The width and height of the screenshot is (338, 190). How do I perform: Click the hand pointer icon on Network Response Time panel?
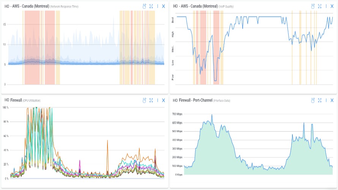pyautogui.click(x=144, y=6)
